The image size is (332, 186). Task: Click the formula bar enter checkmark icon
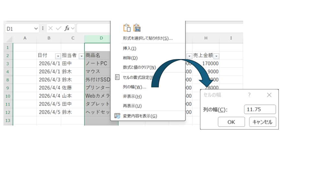pos(58,28)
